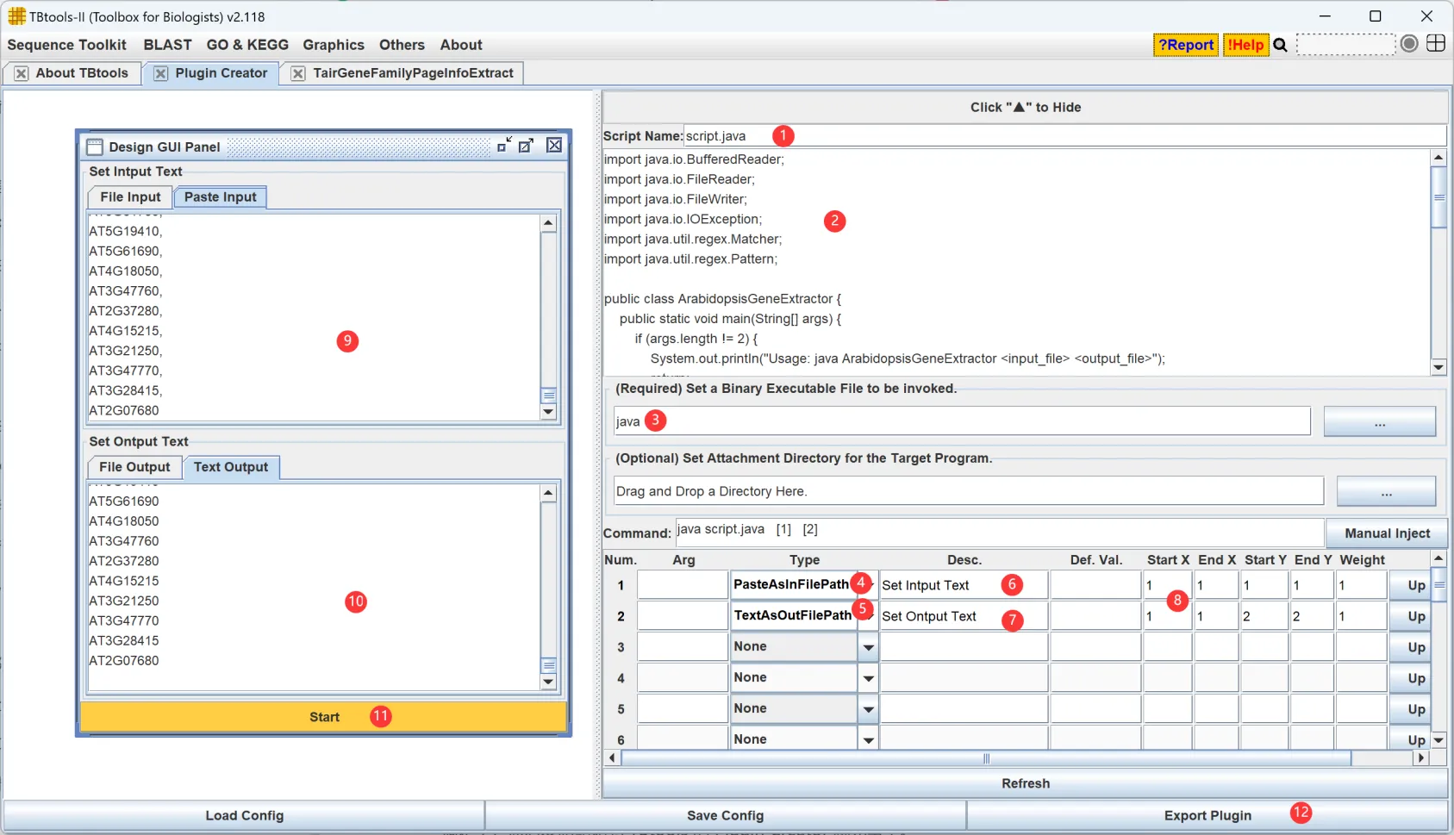The image size is (1454, 835).
Task: Open Type dropdown in row 3
Action: (x=868, y=647)
